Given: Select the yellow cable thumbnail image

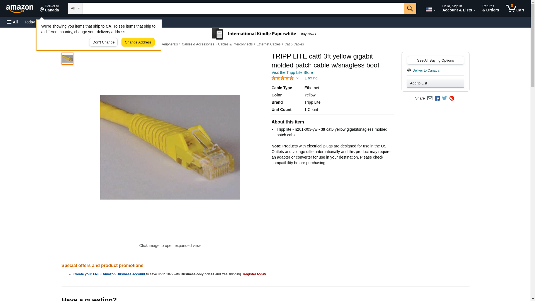Looking at the screenshot, I should (67, 59).
